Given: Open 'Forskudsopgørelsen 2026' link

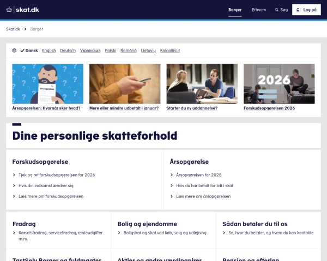Looking at the screenshot, I should click(x=269, y=108).
